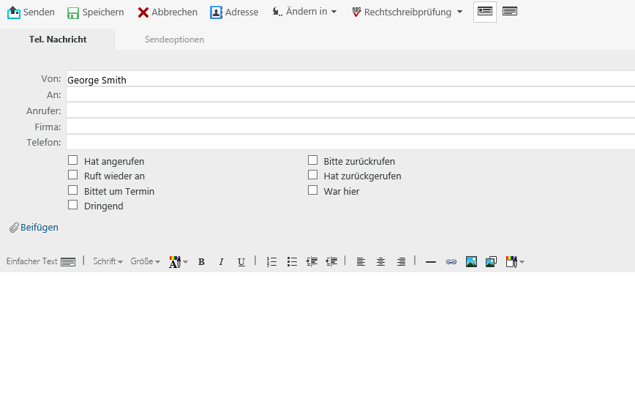
Task: Insert numbered list
Action: pos(271,262)
